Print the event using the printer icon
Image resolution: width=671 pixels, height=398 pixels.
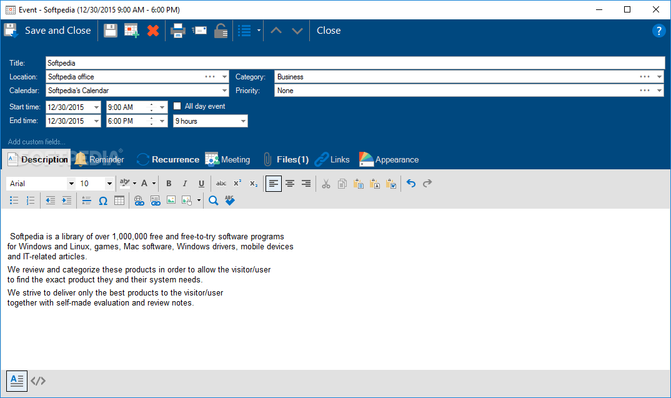click(x=178, y=31)
